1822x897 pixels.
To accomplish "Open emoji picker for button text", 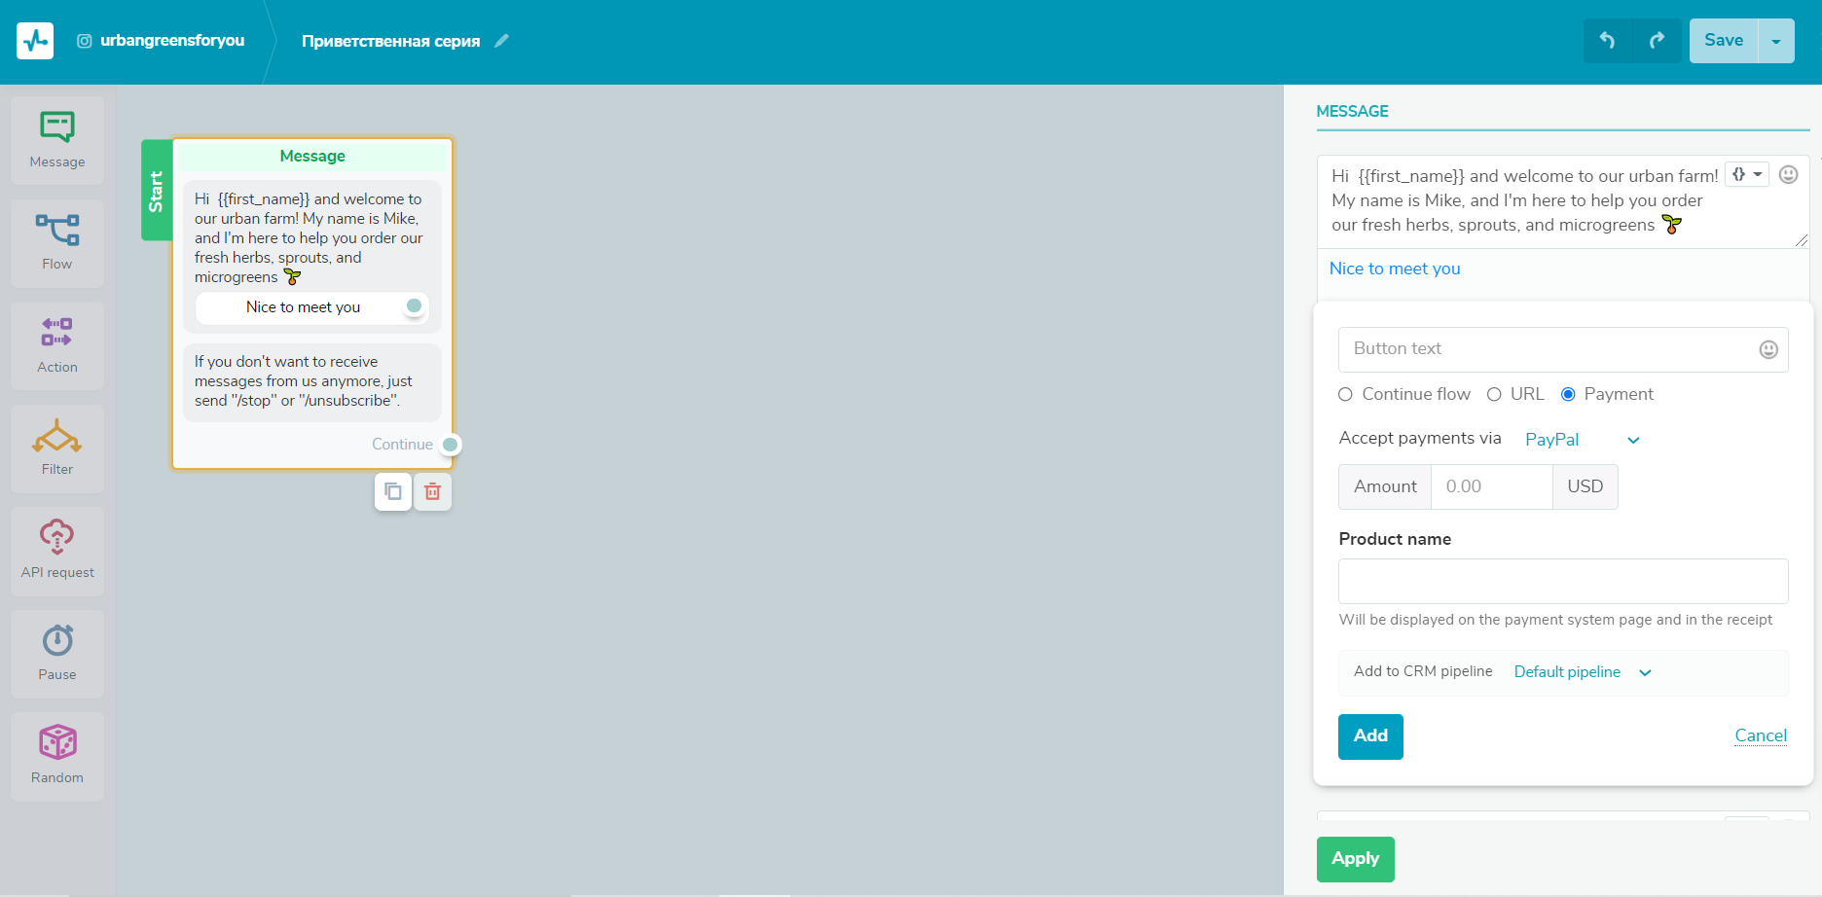I will click(x=1769, y=350).
